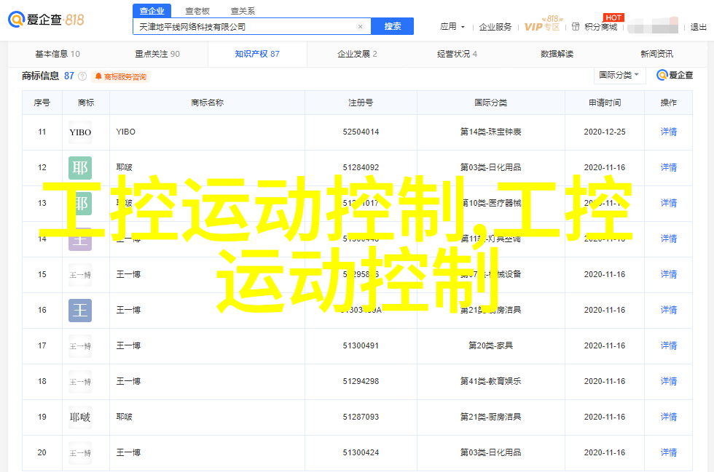
Task: Open 详情 for row 20
Action: click(x=669, y=452)
